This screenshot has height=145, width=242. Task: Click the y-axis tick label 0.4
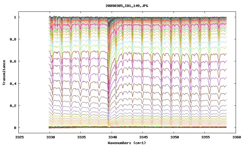pos(13,83)
